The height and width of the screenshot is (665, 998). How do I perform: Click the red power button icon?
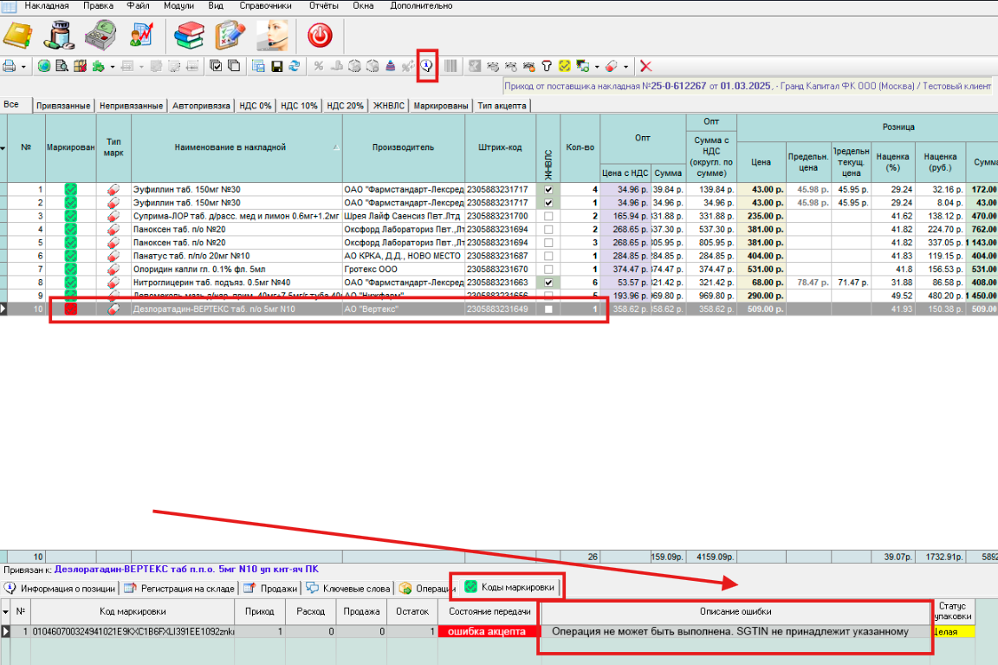pos(321,35)
